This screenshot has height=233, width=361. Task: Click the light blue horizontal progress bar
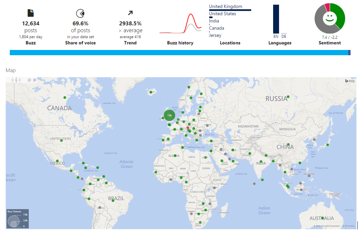(178, 53)
